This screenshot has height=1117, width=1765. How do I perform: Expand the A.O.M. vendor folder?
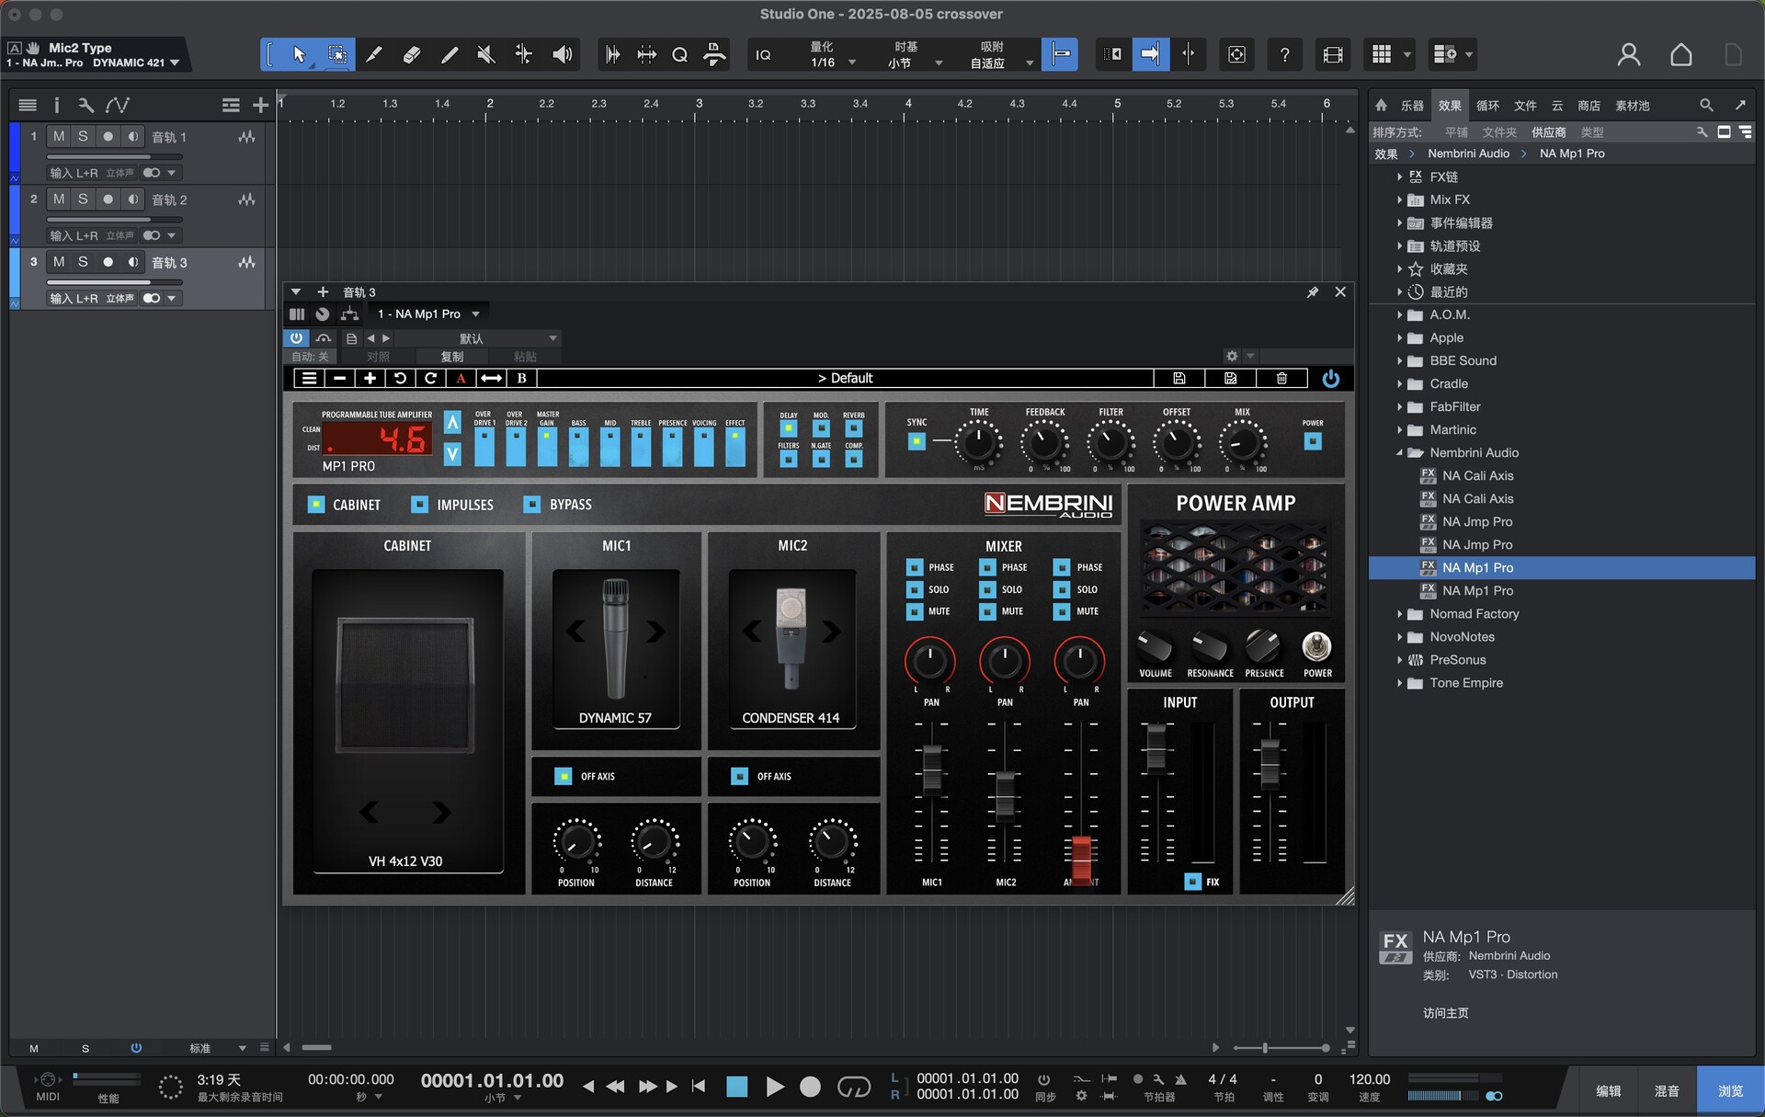point(1399,314)
